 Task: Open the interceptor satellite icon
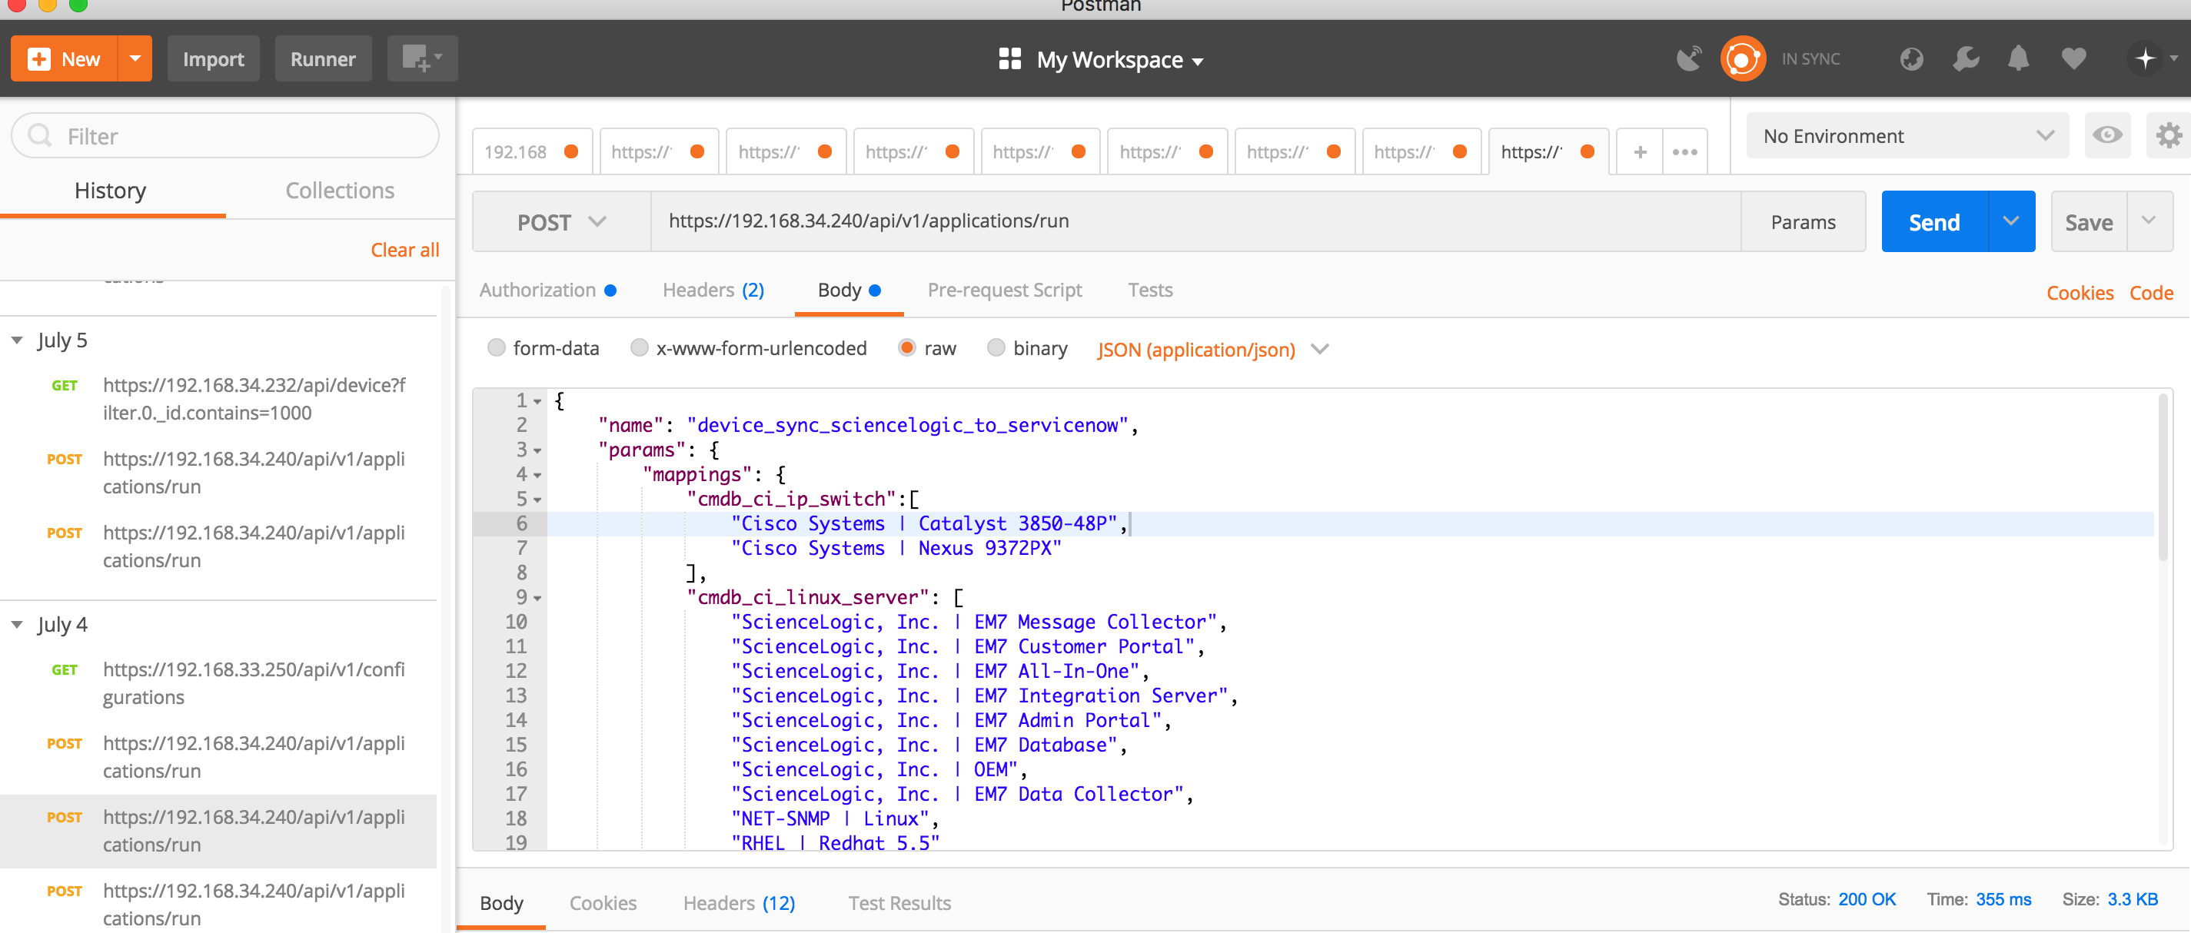1688,58
